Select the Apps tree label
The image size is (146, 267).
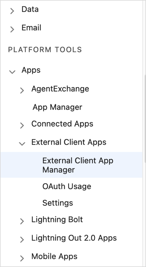31,70
